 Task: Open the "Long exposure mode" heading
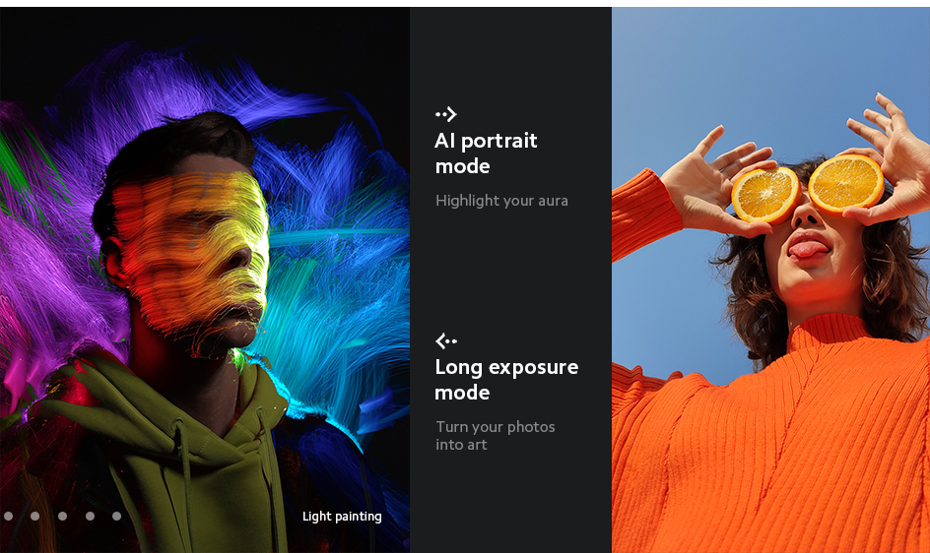point(505,380)
